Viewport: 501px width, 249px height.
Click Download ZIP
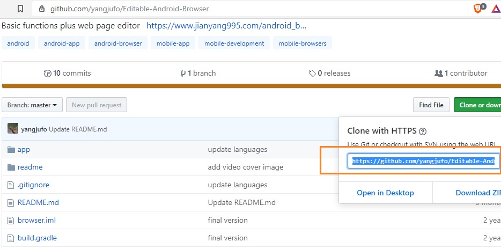coord(478,193)
